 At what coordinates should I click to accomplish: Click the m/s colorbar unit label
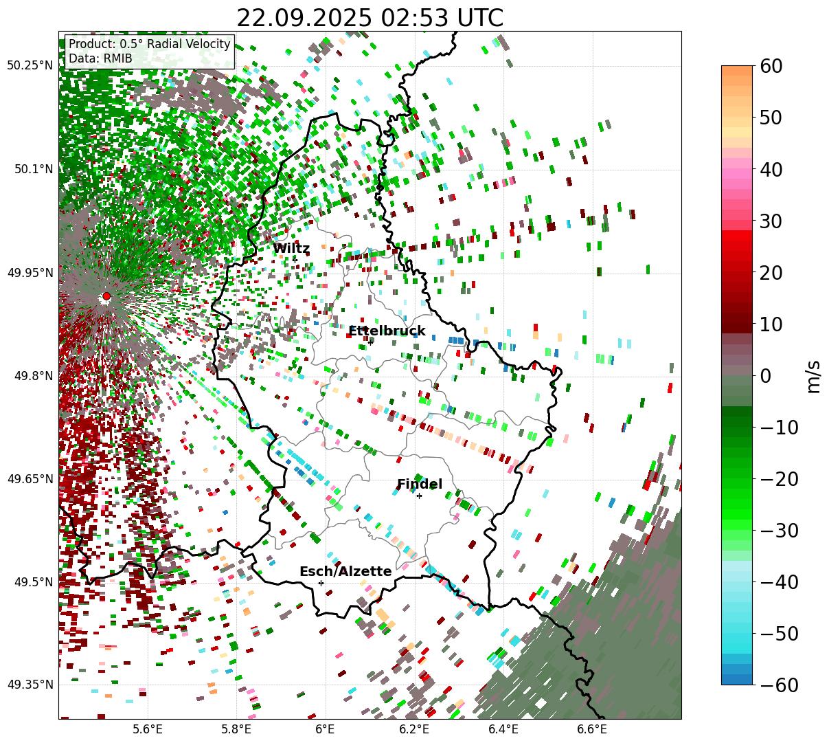pyautogui.click(x=814, y=375)
